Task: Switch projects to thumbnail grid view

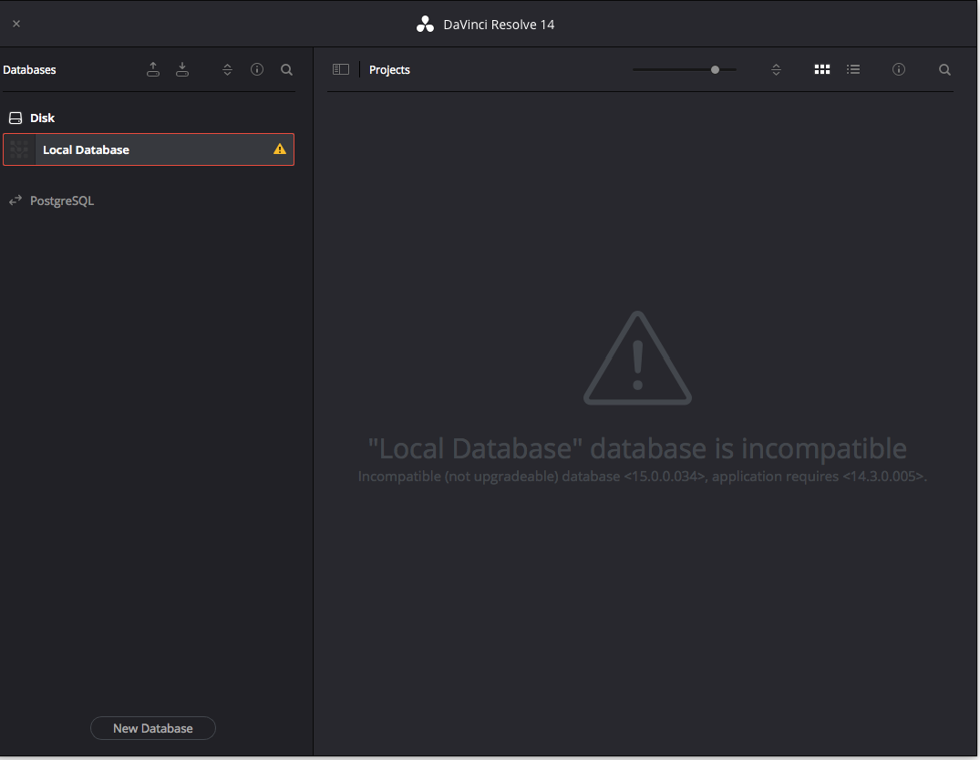Action: click(x=822, y=69)
